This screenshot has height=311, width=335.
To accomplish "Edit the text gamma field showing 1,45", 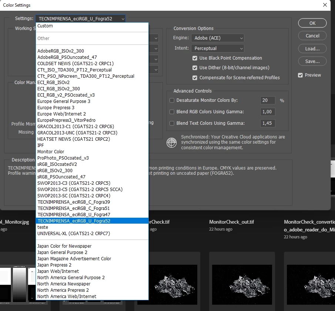I will point(268,123).
